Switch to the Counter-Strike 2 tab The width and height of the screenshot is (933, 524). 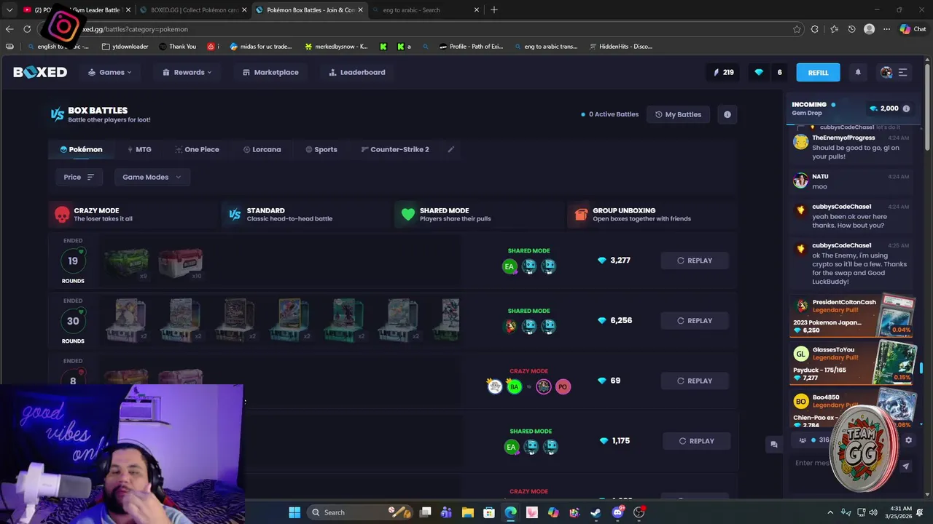pyautogui.click(x=395, y=149)
